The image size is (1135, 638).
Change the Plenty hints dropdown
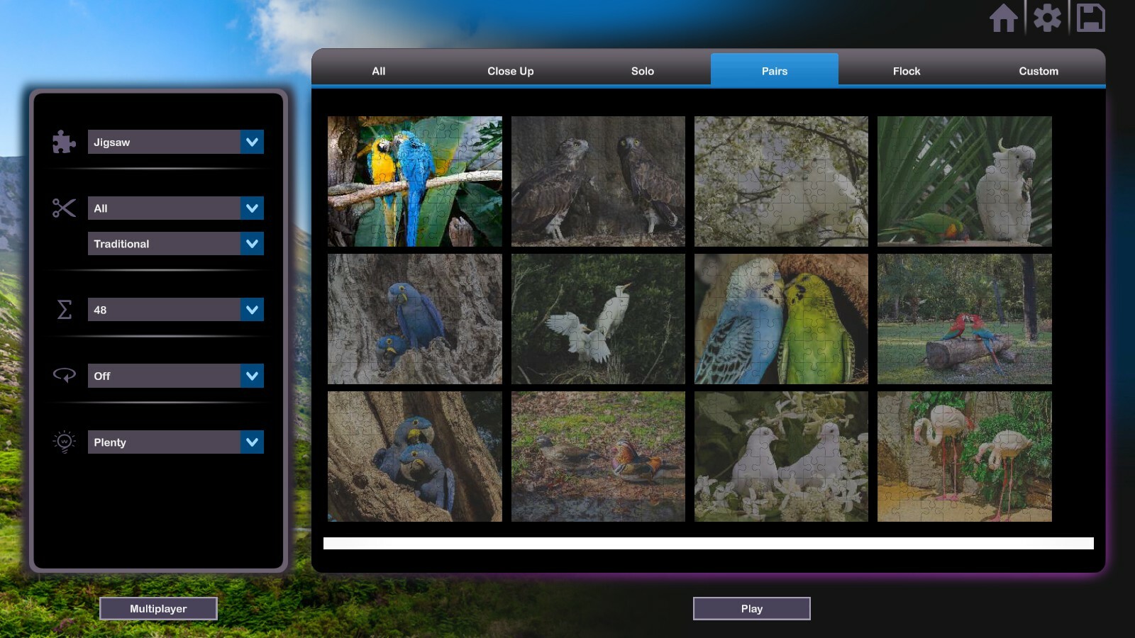pos(175,442)
